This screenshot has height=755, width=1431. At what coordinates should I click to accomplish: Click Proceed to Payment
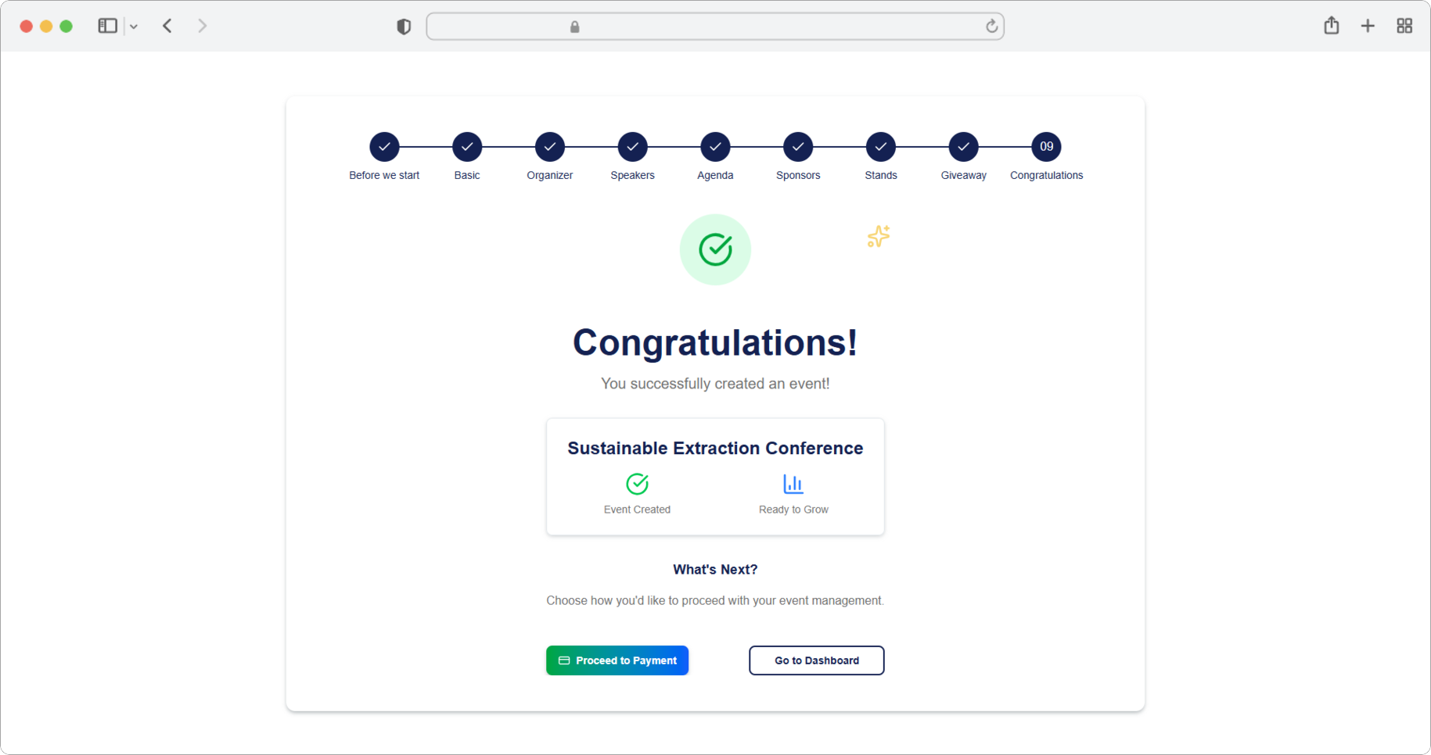click(x=617, y=660)
